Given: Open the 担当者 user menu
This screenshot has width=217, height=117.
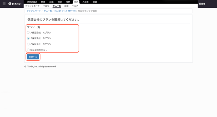Looking at the screenshot, I should 202,4.
